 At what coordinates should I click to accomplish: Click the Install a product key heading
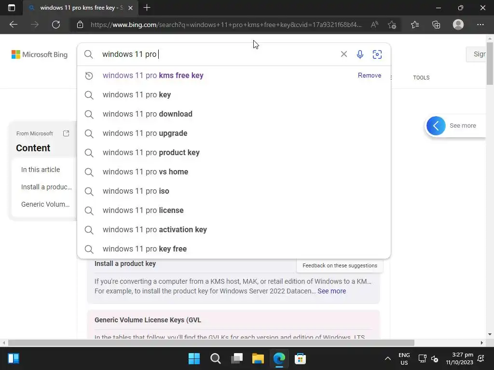(x=125, y=264)
